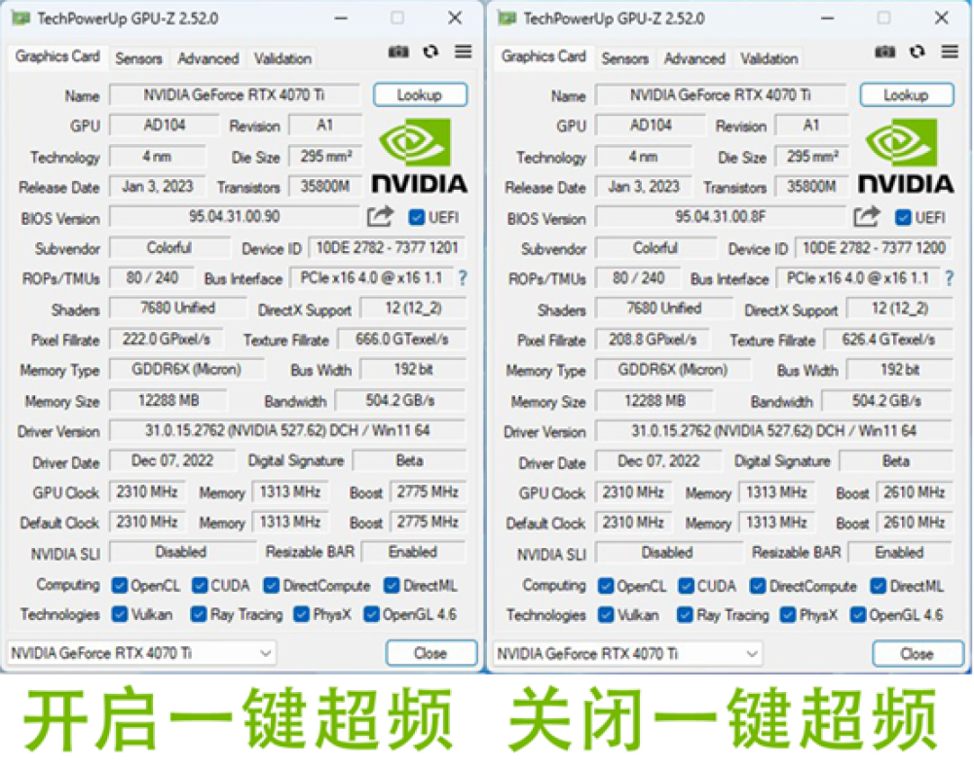Click Bus Interface question mark in right window
Image resolution: width=974 pixels, height=764 pixels.
[949, 278]
